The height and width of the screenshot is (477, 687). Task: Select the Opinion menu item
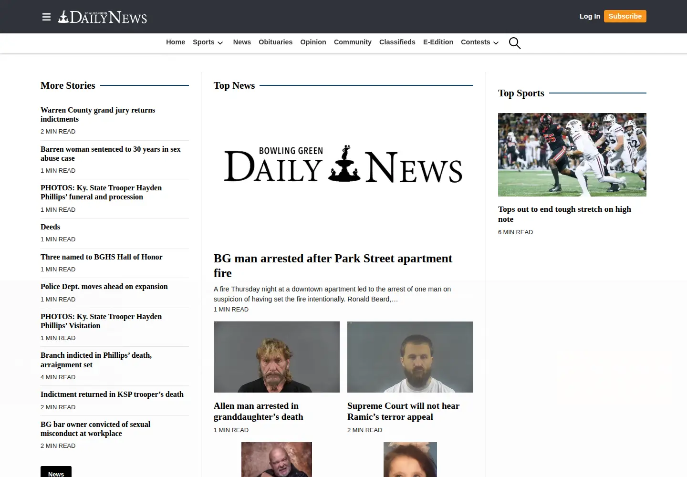313,42
